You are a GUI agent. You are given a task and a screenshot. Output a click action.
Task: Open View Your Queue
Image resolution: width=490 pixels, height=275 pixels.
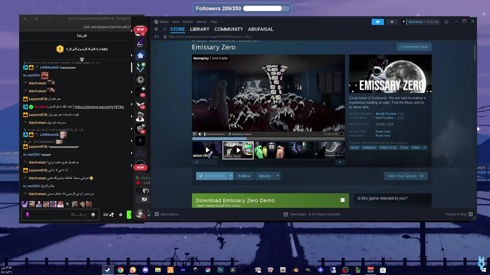(405, 176)
